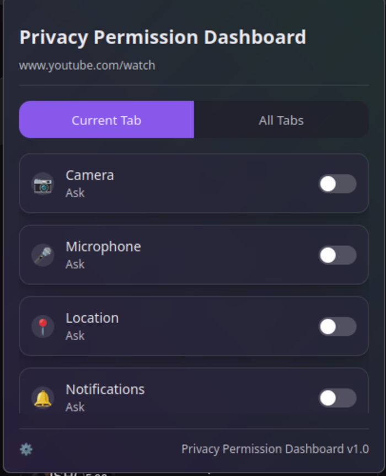
Task: Switch to the All Tabs tab
Action: point(281,120)
